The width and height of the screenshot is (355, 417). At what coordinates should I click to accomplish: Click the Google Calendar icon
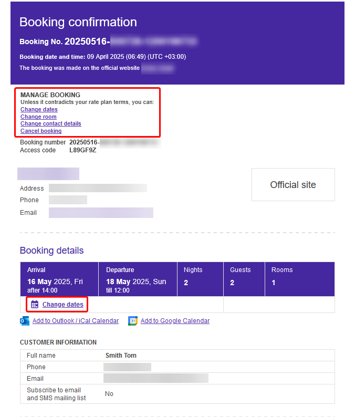click(x=133, y=321)
